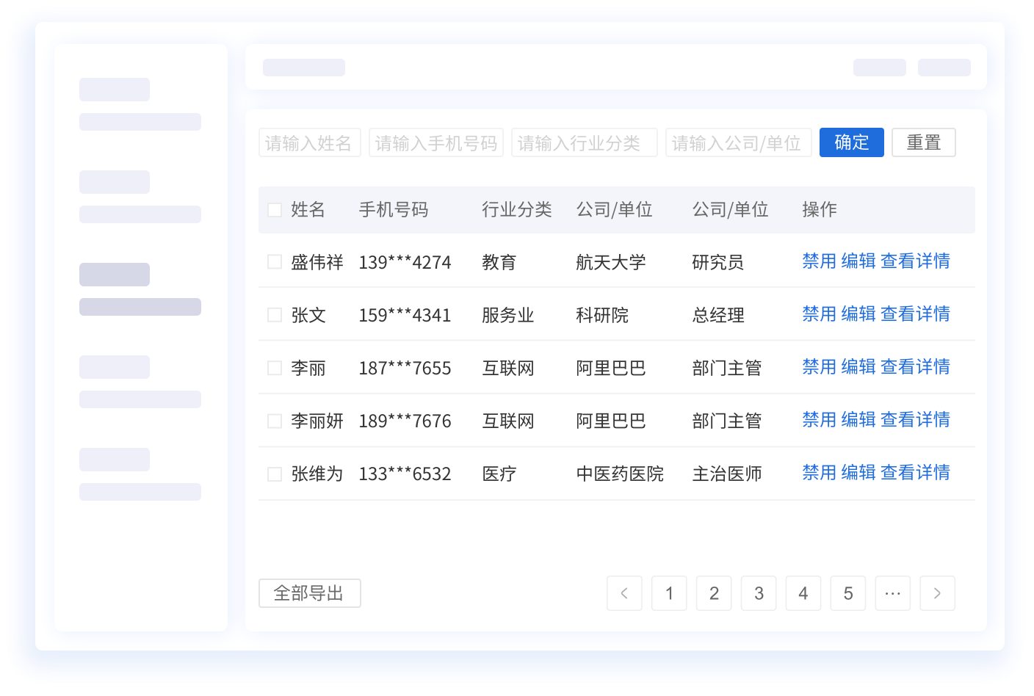Viewport: 1034px width, 696px height.
Task: Click the next page arrow icon
Action: pyautogui.click(x=937, y=593)
